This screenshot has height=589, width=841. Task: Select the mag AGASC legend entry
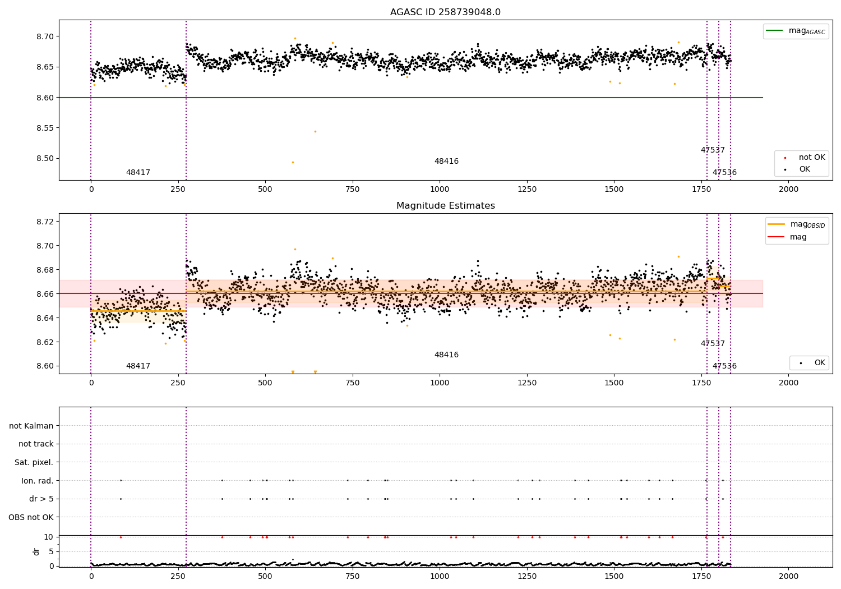796,31
